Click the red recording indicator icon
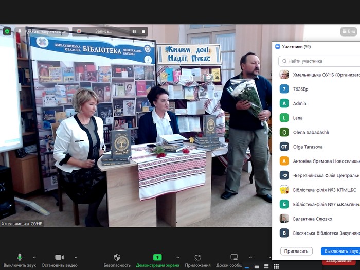The image size is (360, 270). (x=79, y=31)
